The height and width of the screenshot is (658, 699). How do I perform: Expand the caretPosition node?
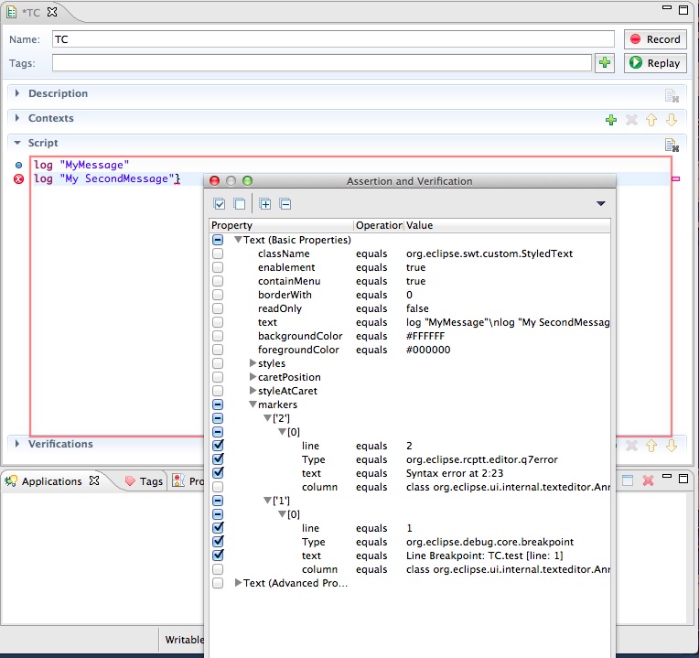pos(253,377)
